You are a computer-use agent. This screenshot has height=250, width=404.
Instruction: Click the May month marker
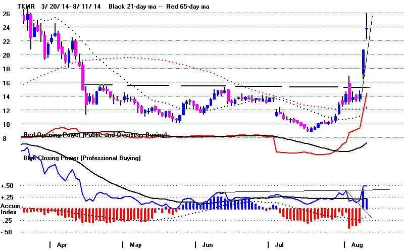[135, 244]
